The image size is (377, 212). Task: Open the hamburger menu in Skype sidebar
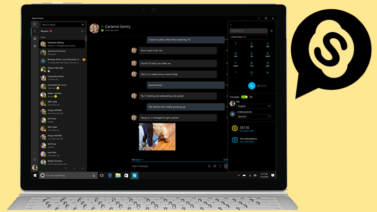pos(35,25)
